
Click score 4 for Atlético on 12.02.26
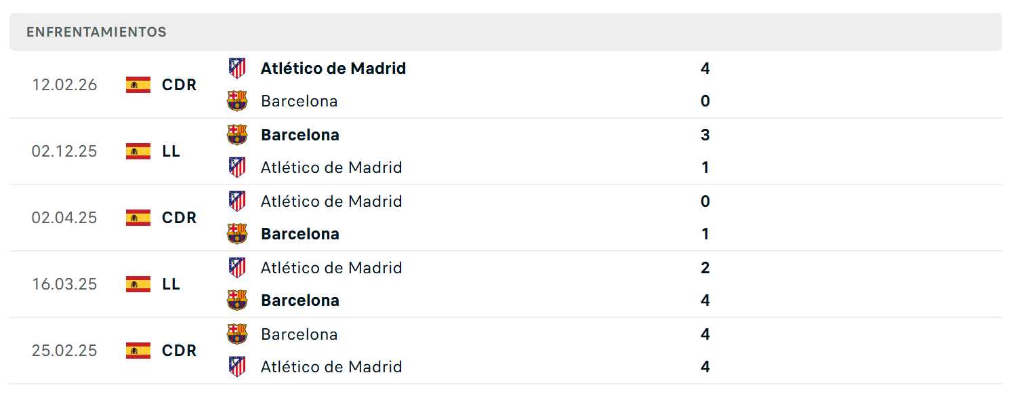[705, 68]
